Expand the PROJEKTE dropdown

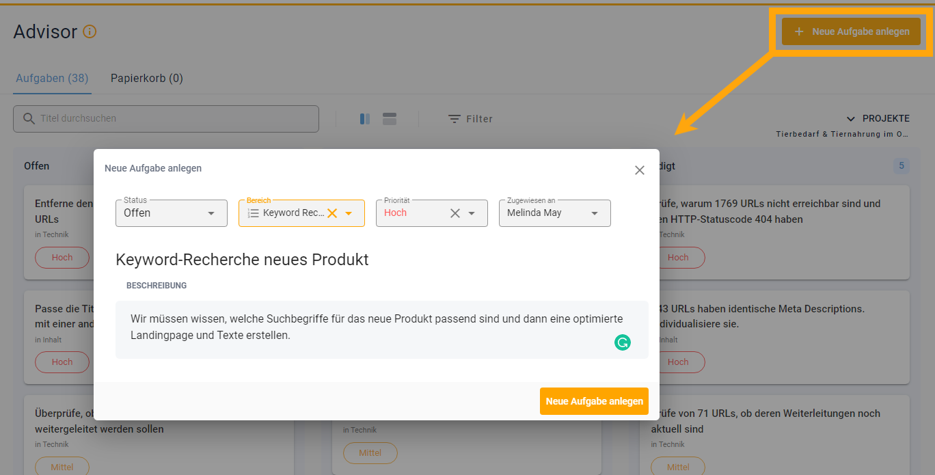[878, 119]
